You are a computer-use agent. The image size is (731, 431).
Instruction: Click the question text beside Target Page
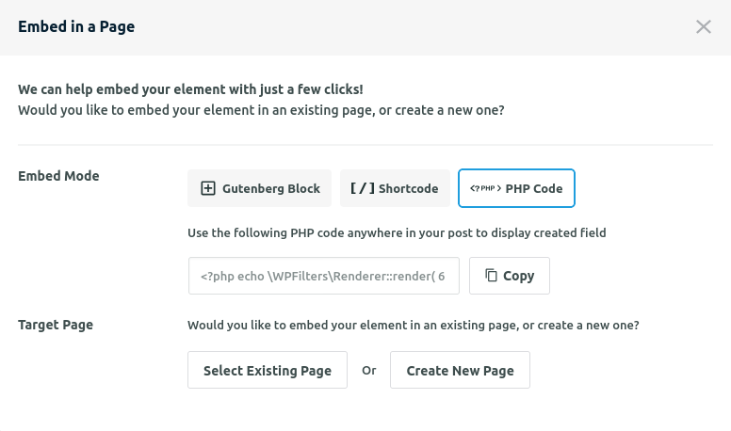pos(414,326)
